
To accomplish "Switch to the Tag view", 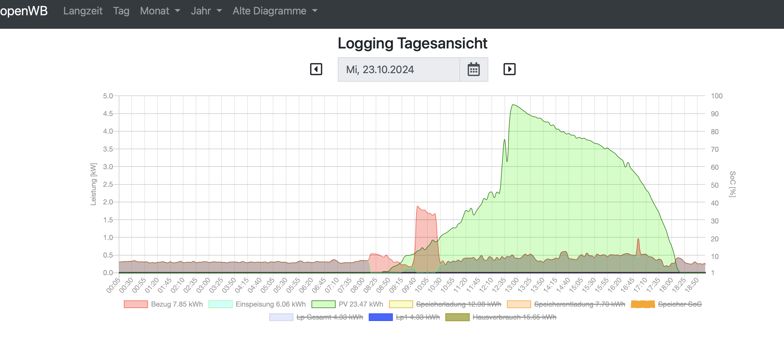I will click(x=121, y=11).
